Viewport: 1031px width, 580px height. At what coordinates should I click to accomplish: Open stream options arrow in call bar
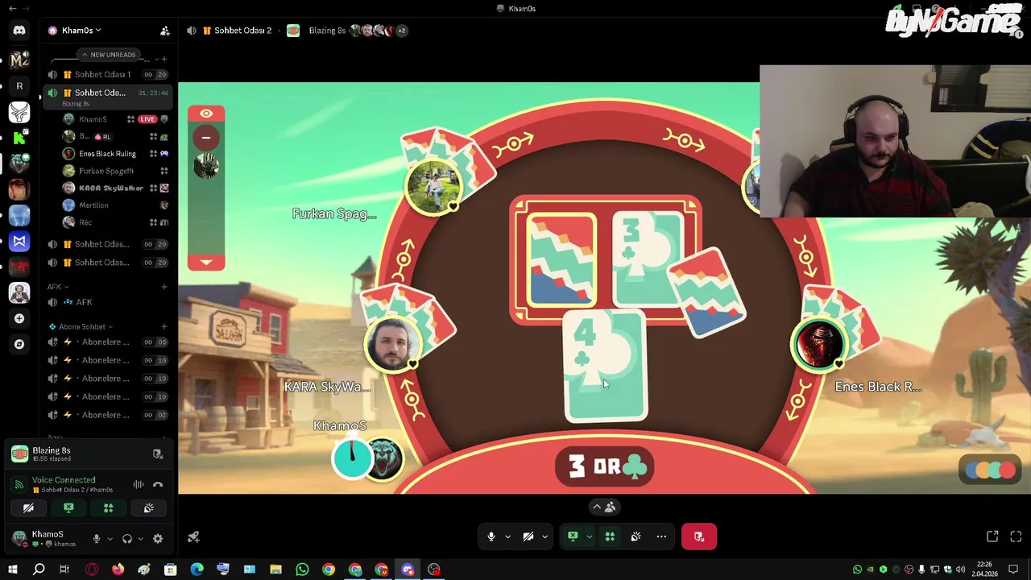coord(589,536)
